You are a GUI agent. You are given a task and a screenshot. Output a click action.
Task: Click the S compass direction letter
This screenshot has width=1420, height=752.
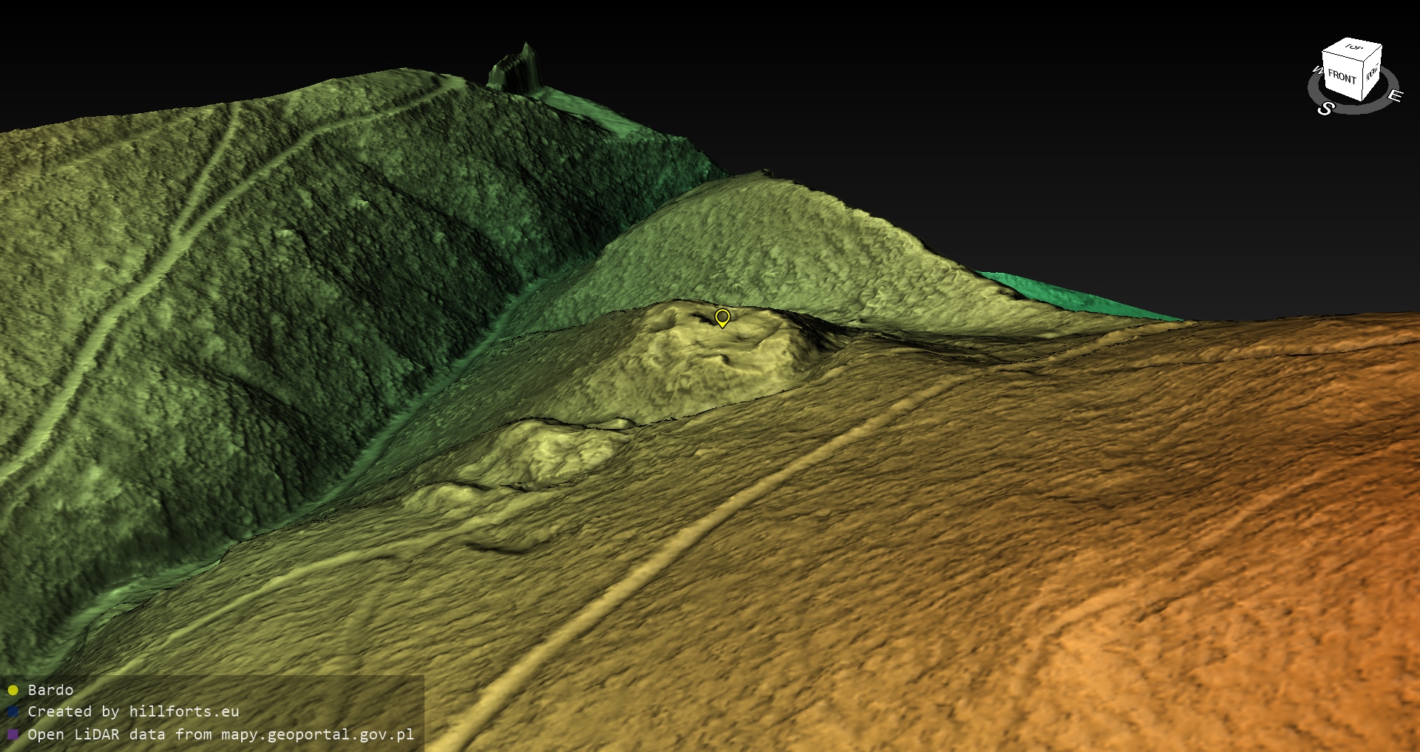pos(1325,108)
